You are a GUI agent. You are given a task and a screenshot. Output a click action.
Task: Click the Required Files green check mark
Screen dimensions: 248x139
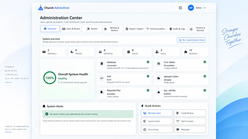click(x=148, y=90)
